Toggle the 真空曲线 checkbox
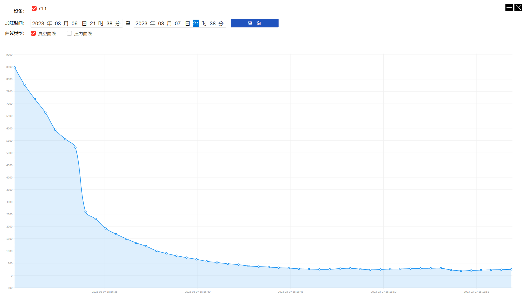This screenshot has height=294, width=524. coord(33,33)
